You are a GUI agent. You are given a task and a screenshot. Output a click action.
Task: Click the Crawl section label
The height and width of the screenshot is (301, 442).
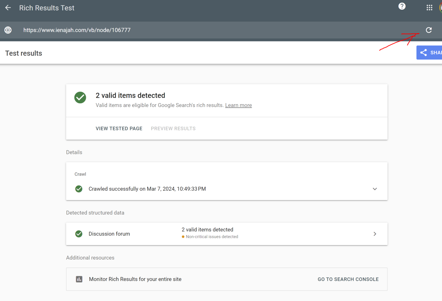80,174
